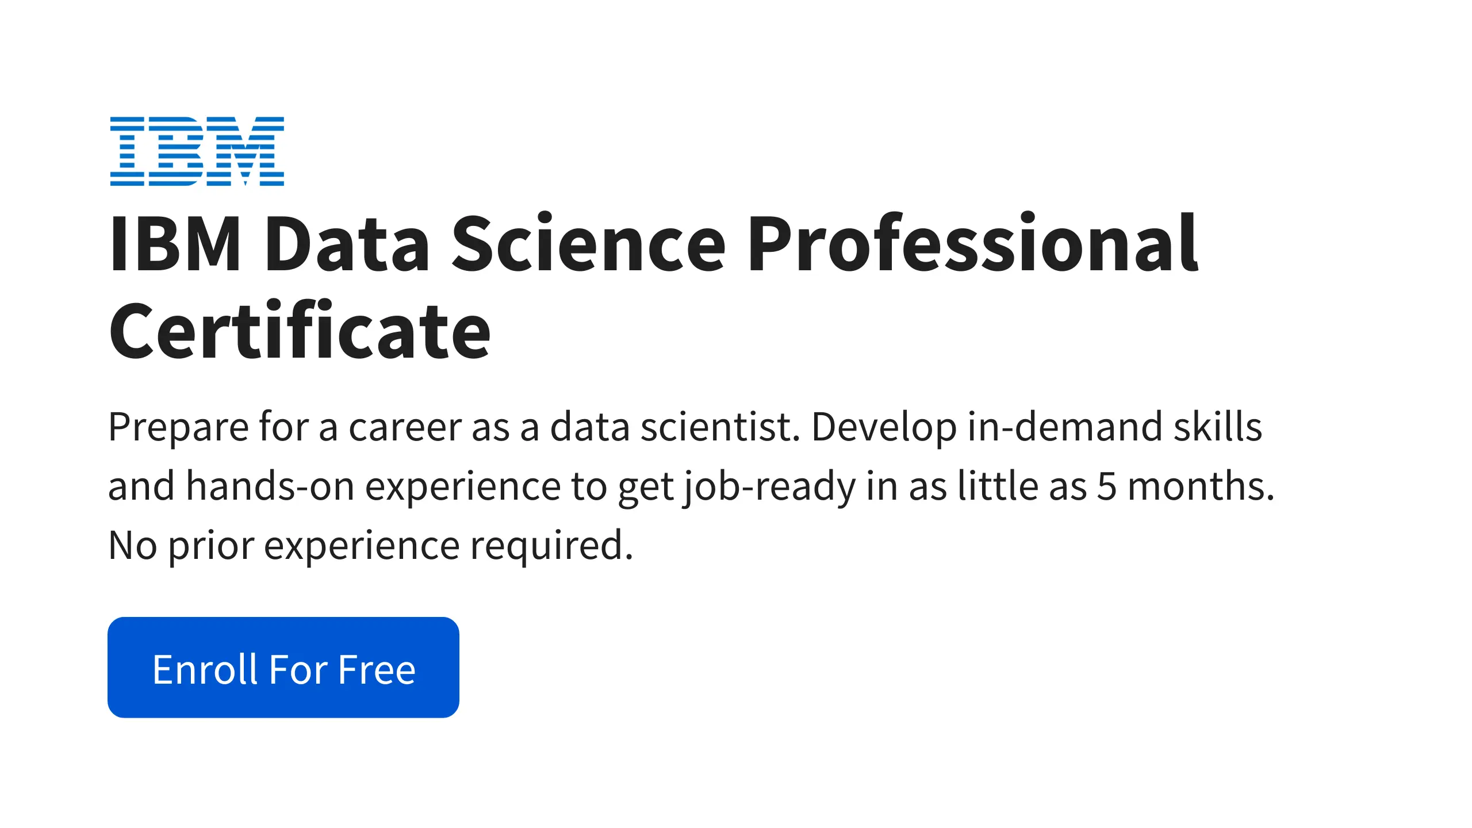Click the word Certificate in the heading
Image resolution: width=1472 pixels, height=828 pixels.
coord(300,332)
